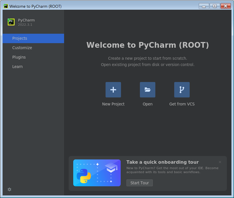Switch to the Customize tab

tap(22, 48)
